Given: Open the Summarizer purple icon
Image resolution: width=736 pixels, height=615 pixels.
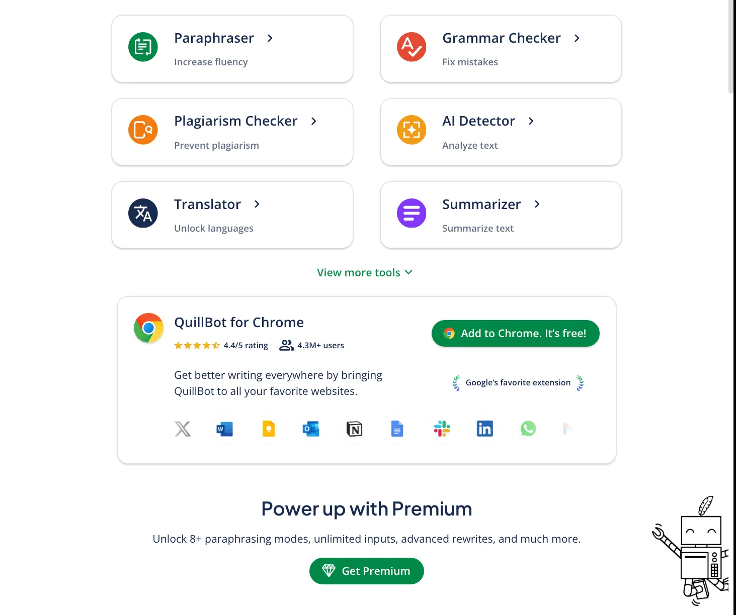Looking at the screenshot, I should 411,213.
